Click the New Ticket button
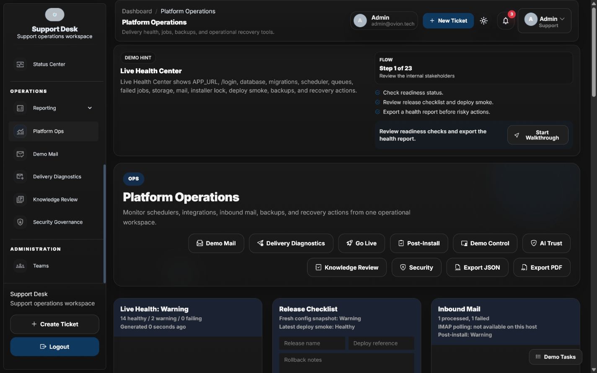The image size is (597, 373). coord(448,21)
